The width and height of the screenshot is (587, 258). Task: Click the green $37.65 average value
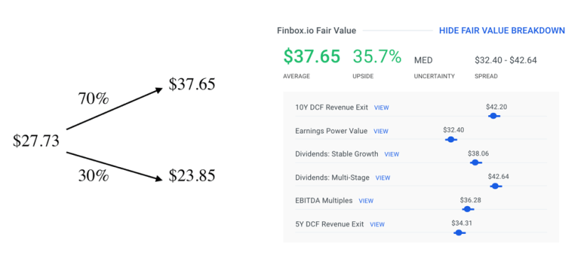click(x=312, y=56)
